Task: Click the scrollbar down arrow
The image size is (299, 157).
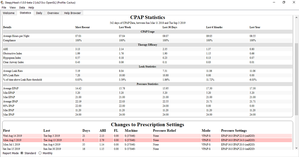Action: click(x=296, y=148)
